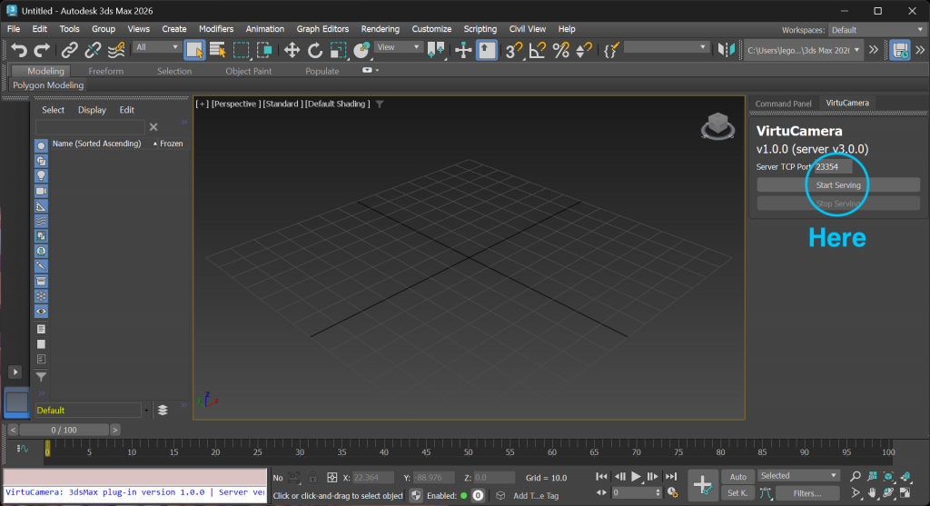Select the Select and Move tool

(x=292, y=50)
